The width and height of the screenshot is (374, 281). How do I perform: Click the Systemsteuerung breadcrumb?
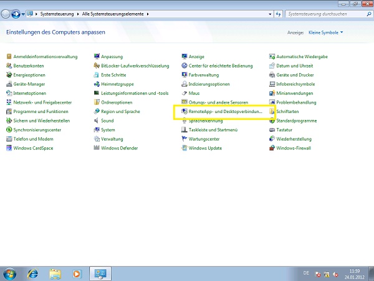[x=57, y=14]
